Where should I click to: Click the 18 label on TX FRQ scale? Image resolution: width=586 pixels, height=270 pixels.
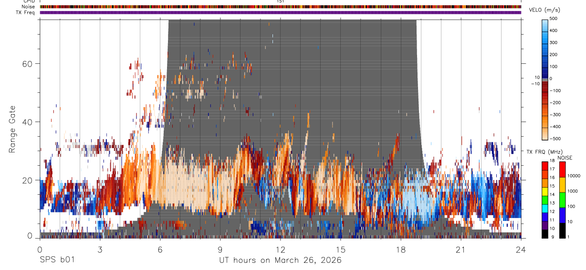point(552,161)
